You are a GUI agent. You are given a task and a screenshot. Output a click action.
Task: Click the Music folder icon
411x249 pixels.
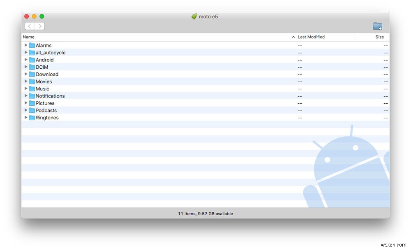[x=32, y=88]
